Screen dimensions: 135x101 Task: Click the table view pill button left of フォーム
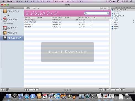28,8
